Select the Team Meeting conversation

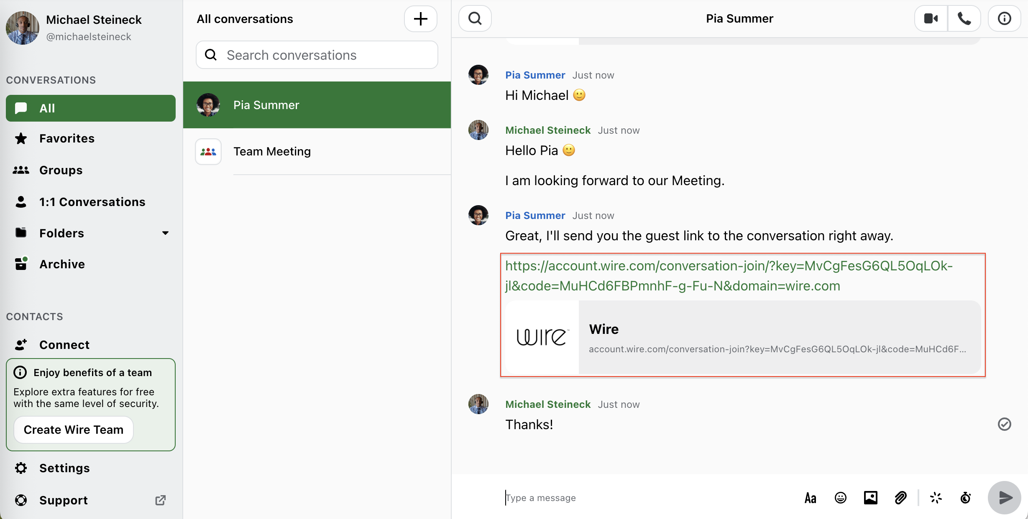coord(317,152)
